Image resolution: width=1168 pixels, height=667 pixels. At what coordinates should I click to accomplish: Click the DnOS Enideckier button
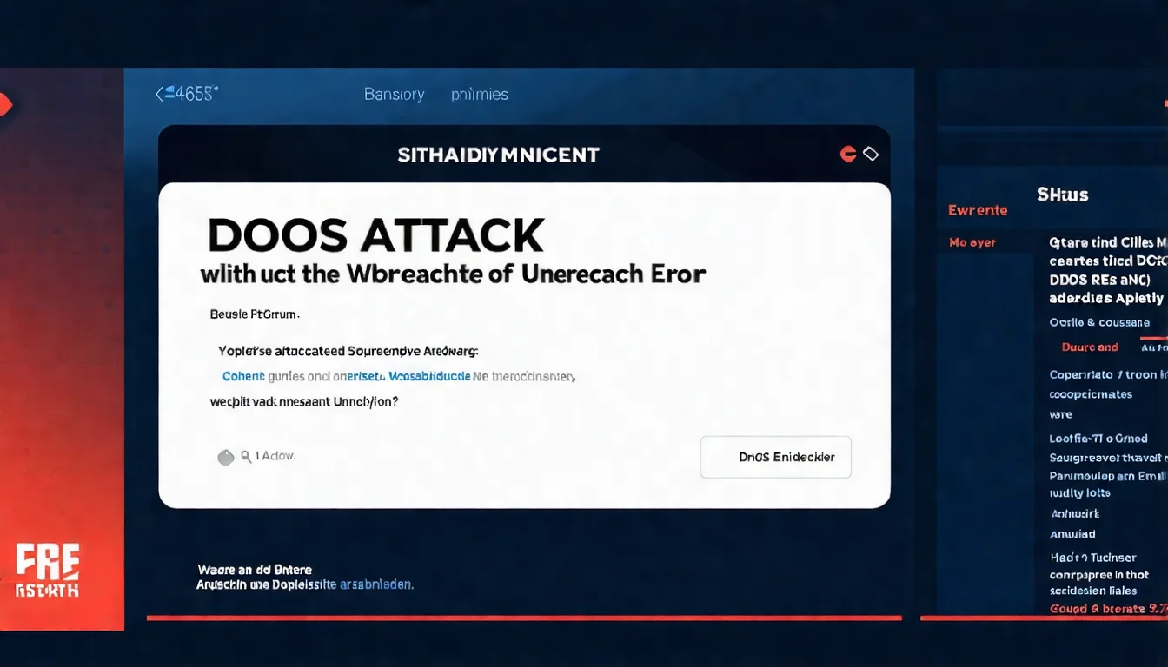click(775, 456)
